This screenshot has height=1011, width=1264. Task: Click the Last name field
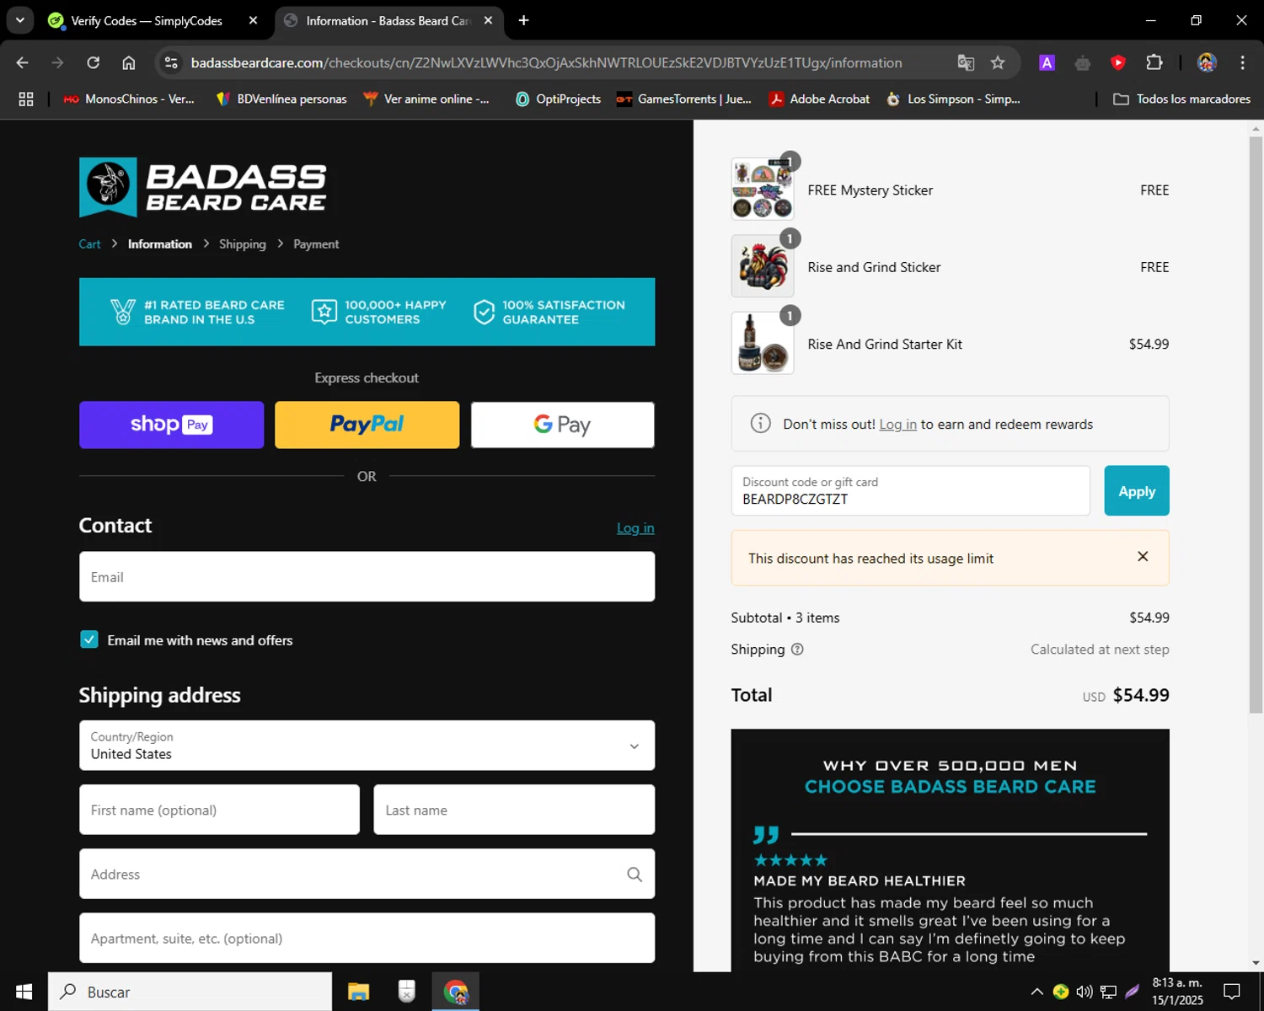click(x=514, y=810)
